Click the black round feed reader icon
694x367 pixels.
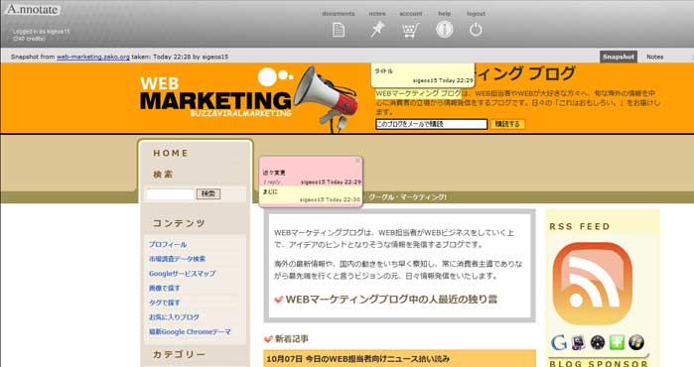(x=598, y=342)
